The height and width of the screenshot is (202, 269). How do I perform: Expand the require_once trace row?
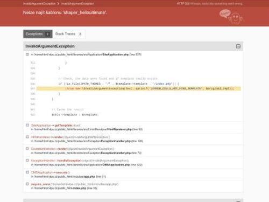click(27, 184)
